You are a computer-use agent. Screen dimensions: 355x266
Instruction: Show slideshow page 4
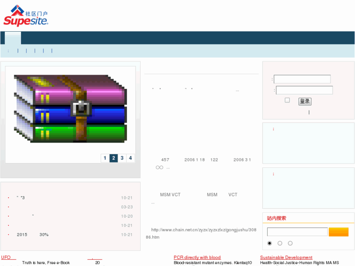(130, 158)
